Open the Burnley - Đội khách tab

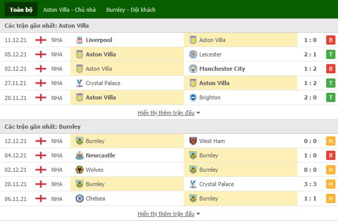point(131,10)
